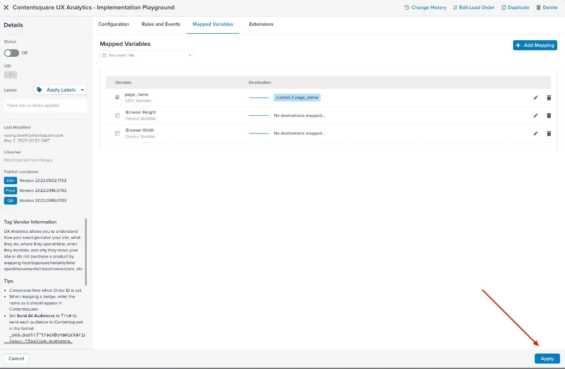Delete the tag from top toolbar
Screen dimensions: 565x369
coord(547,8)
